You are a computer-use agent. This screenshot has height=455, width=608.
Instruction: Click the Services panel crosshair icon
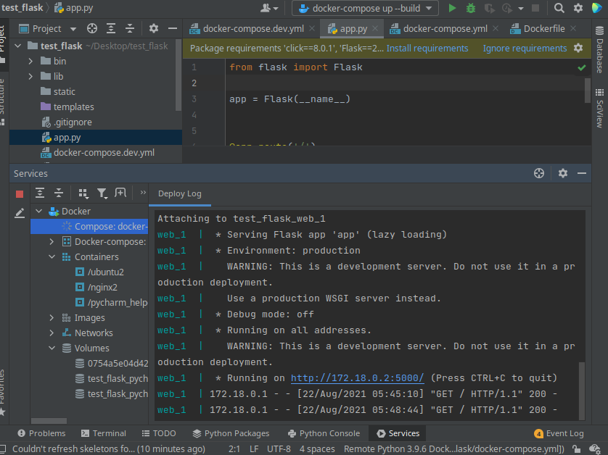click(x=539, y=173)
